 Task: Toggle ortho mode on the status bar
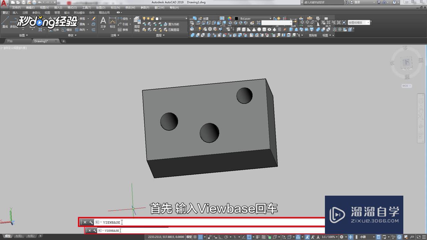[x=220, y=237]
